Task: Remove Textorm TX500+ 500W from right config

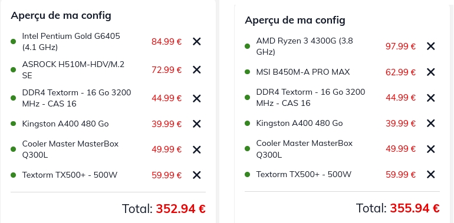Action: [431, 175]
